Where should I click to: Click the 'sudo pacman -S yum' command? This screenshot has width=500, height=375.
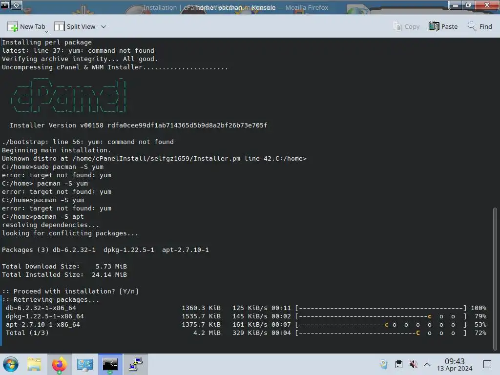(x=68, y=167)
